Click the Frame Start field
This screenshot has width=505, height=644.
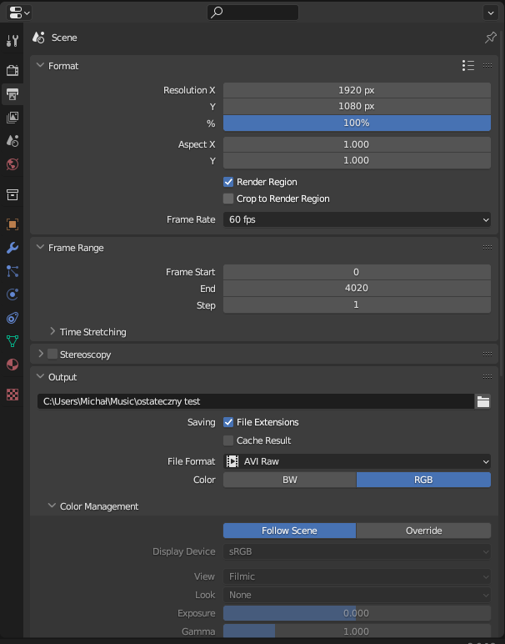point(357,272)
